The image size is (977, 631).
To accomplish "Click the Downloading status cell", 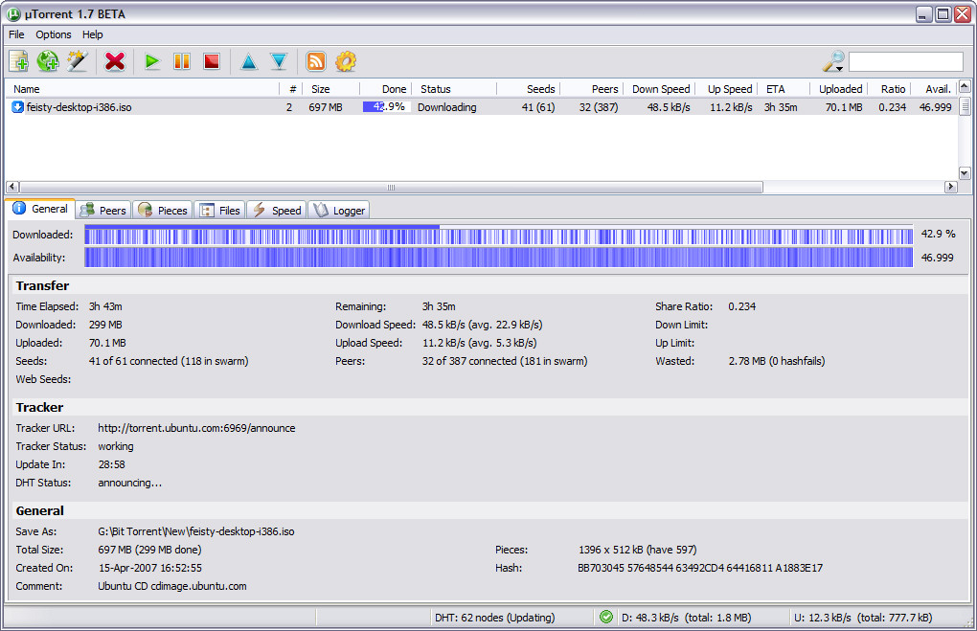I will (446, 107).
